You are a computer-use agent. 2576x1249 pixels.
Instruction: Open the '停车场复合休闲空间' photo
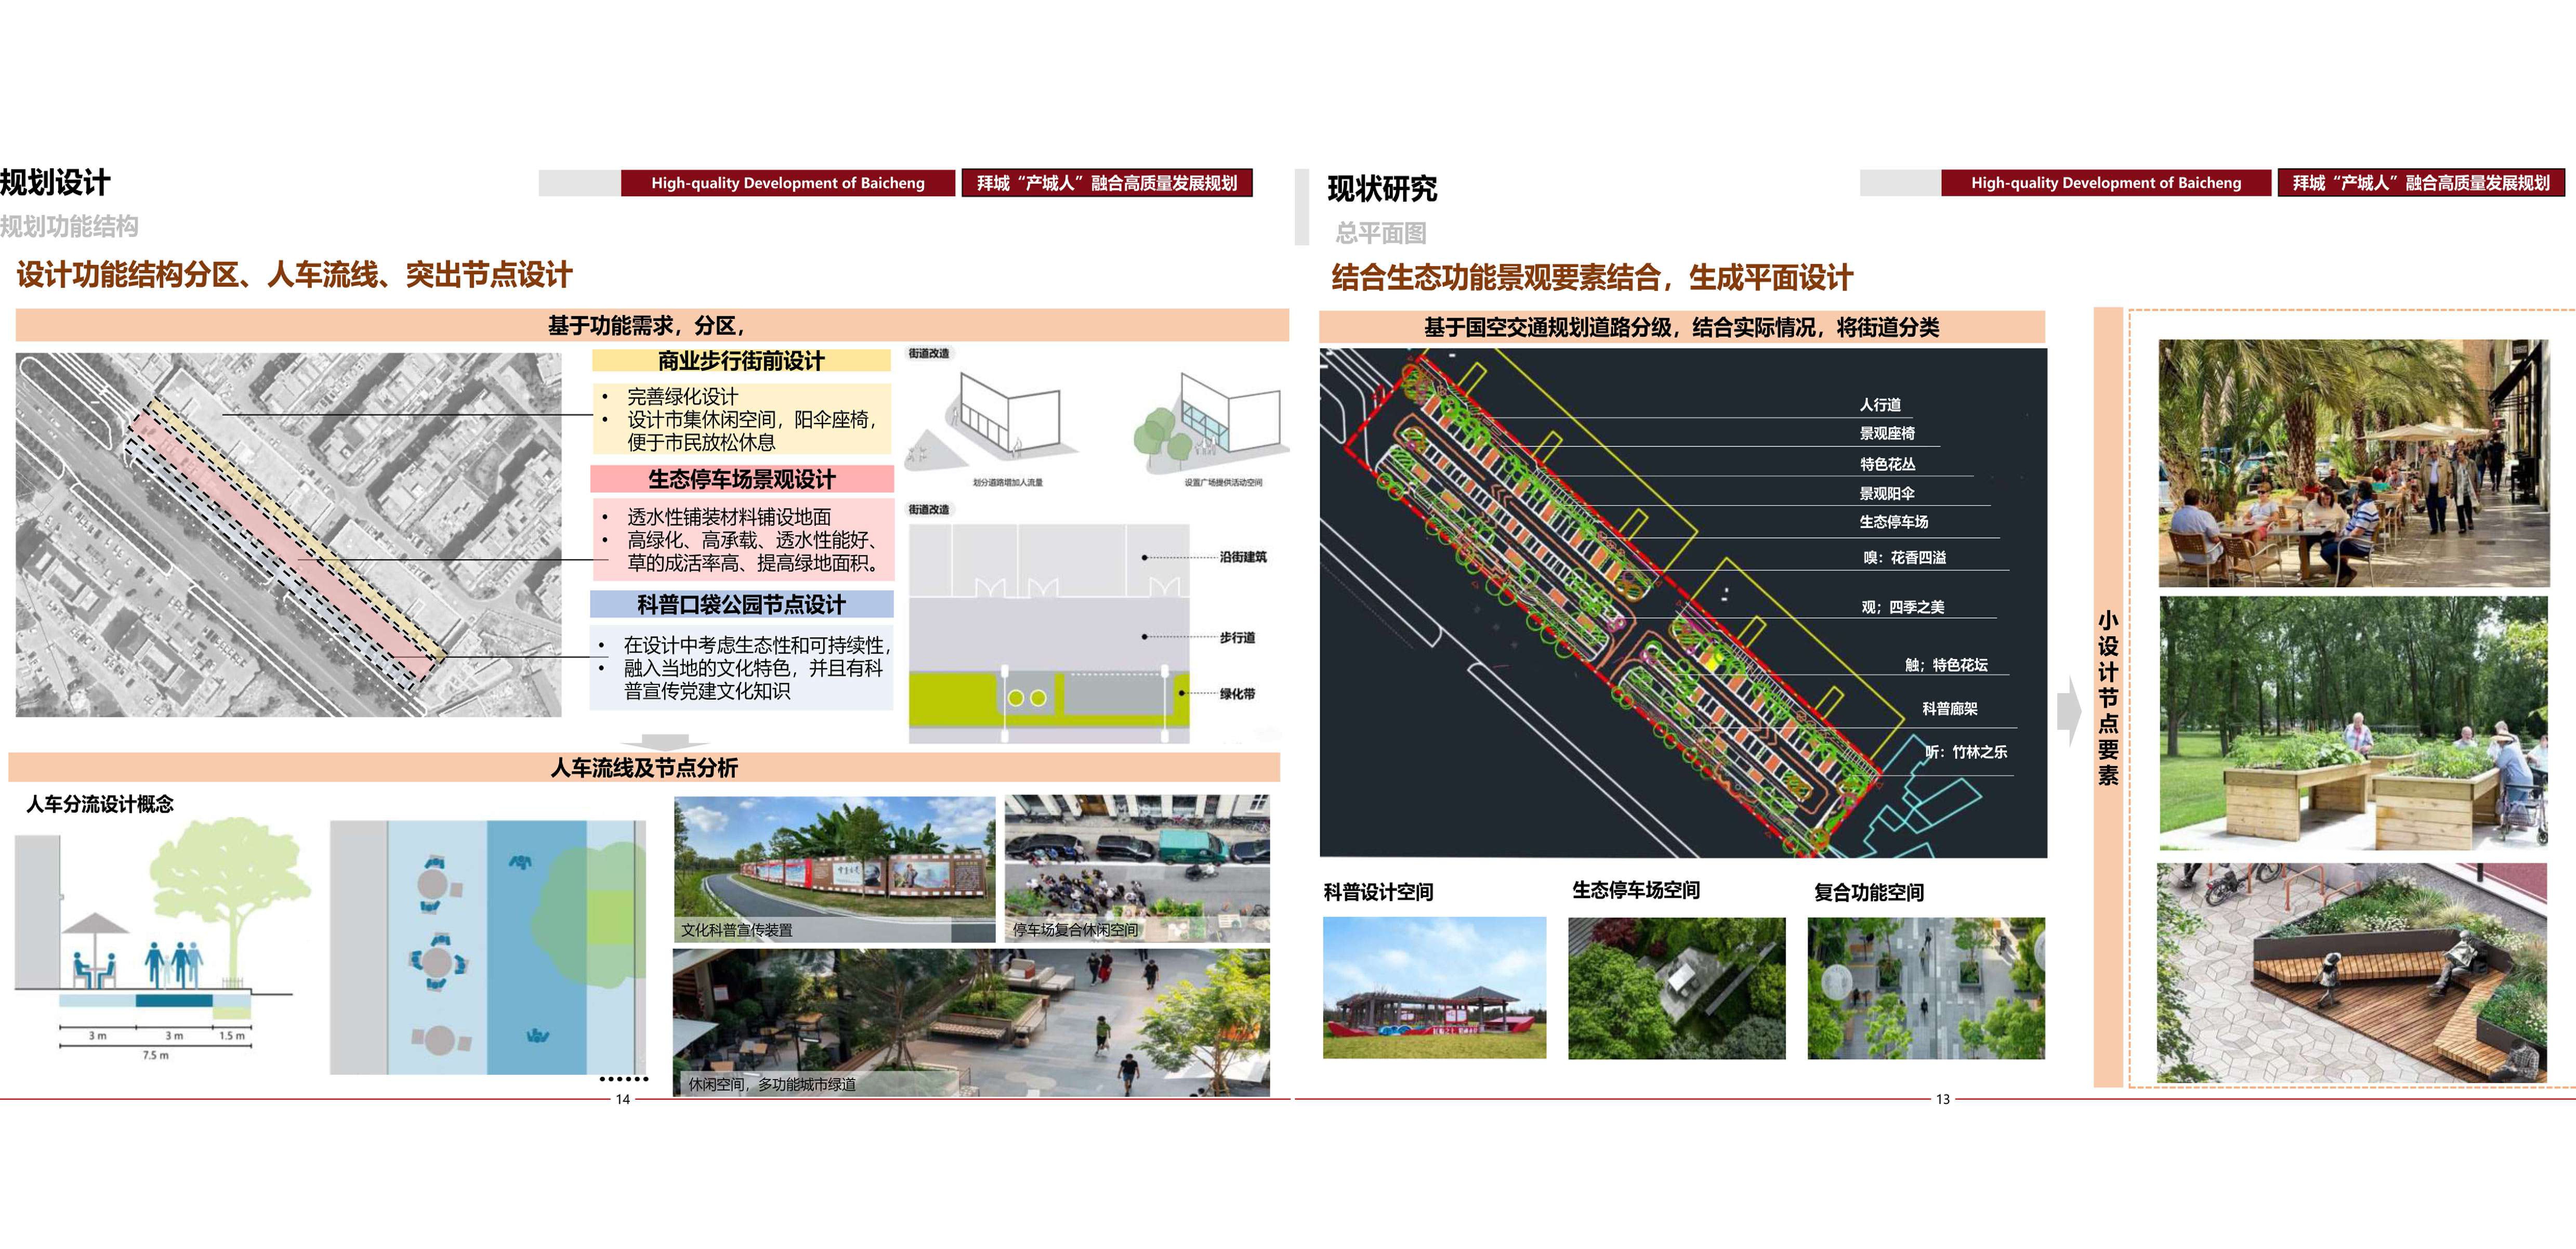[x=1137, y=869]
